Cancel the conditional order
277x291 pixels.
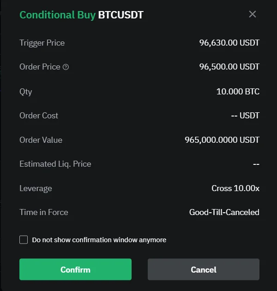point(203,269)
